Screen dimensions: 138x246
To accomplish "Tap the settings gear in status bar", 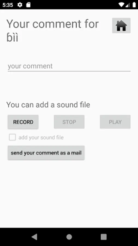I will 20,5.
